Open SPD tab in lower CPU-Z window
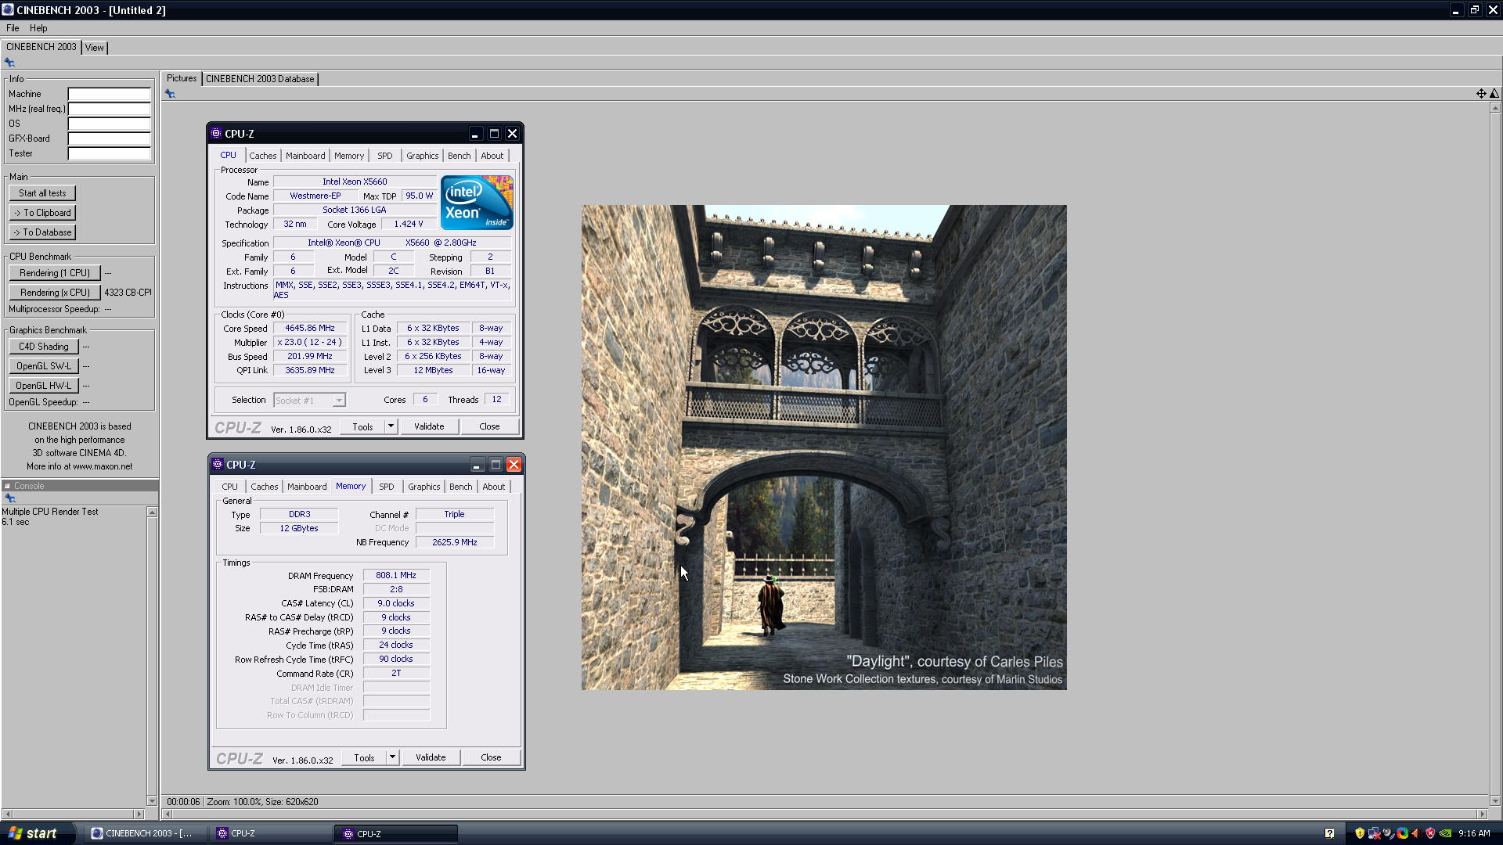This screenshot has width=1503, height=845. click(387, 487)
